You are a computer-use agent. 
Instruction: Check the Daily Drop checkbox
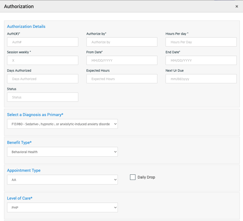(133, 177)
